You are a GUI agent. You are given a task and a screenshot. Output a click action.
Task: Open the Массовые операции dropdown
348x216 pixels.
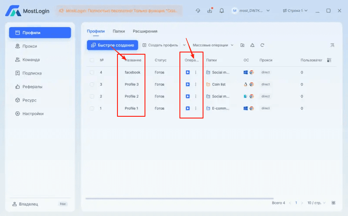[213, 45]
